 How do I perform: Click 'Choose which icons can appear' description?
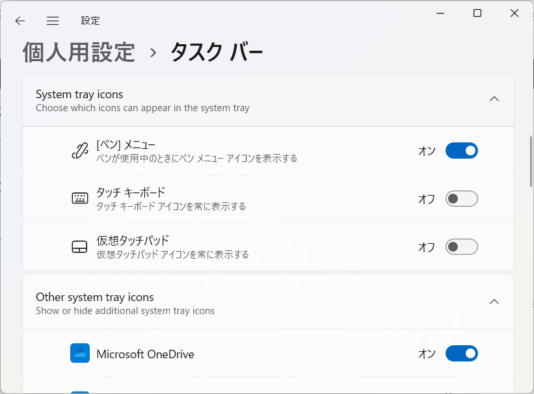(142, 108)
